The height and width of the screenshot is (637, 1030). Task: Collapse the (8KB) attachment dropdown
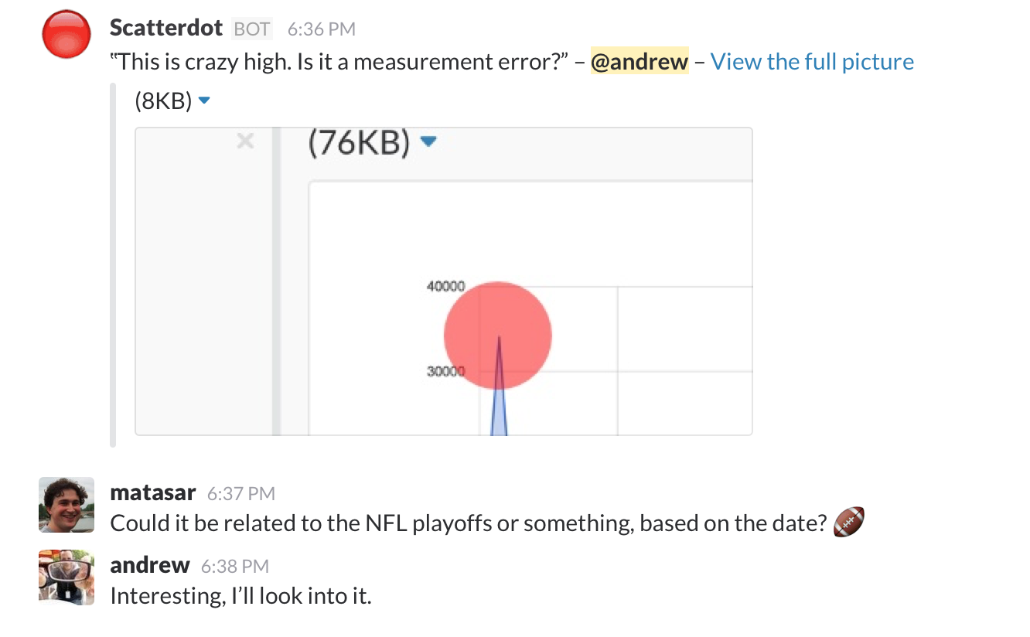[x=203, y=99]
